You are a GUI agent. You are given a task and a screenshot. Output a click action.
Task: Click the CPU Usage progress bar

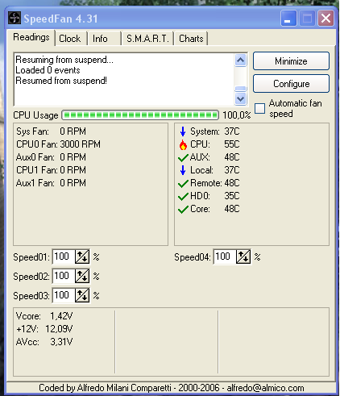tap(140, 115)
